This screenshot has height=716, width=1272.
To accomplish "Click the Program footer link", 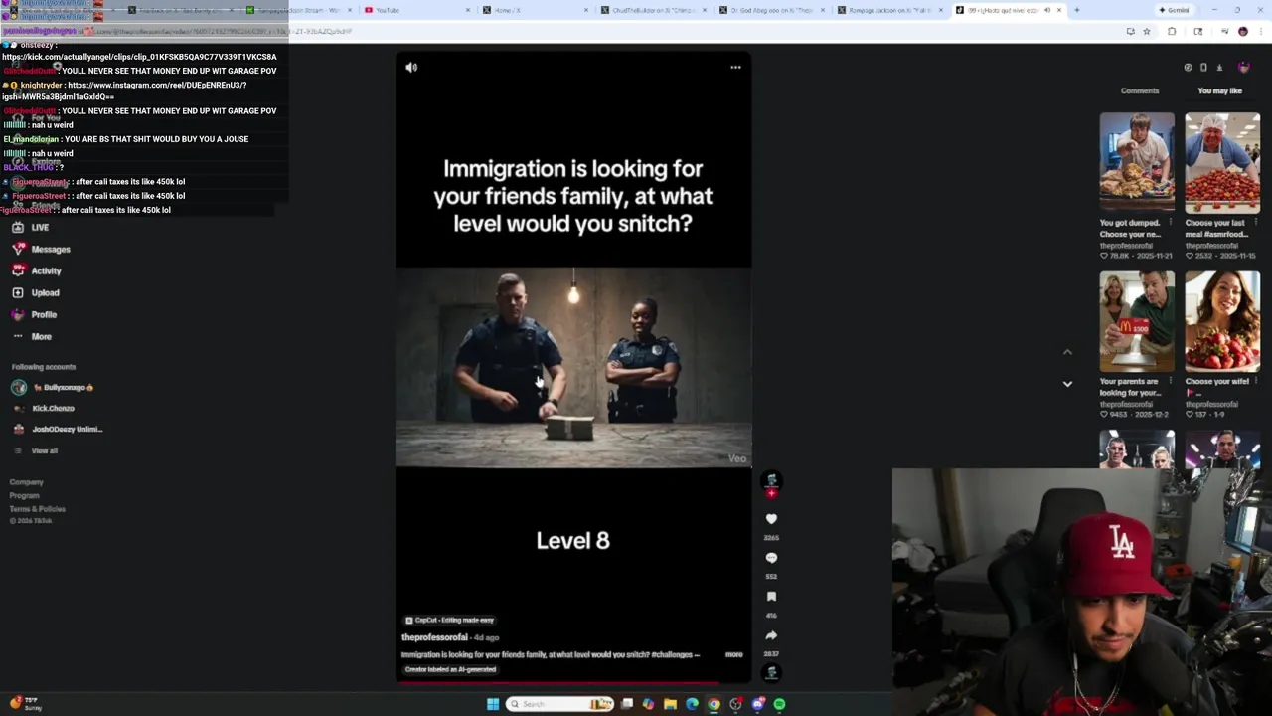I will (x=25, y=495).
